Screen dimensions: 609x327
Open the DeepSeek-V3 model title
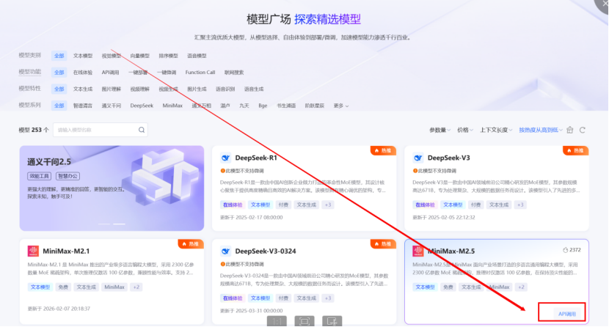pyautogui.click(x=448, y=158)
